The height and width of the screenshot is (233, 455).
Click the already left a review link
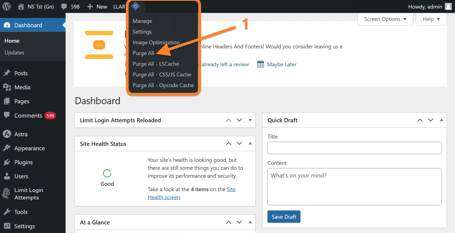coord(225,64)
